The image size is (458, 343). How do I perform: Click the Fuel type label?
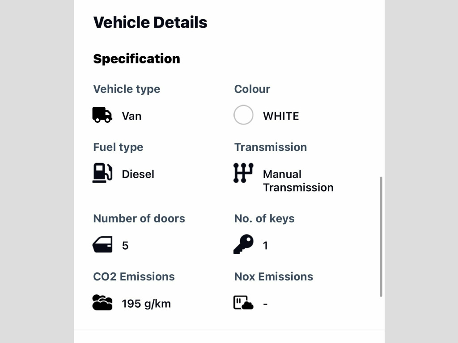pos(118,147)
